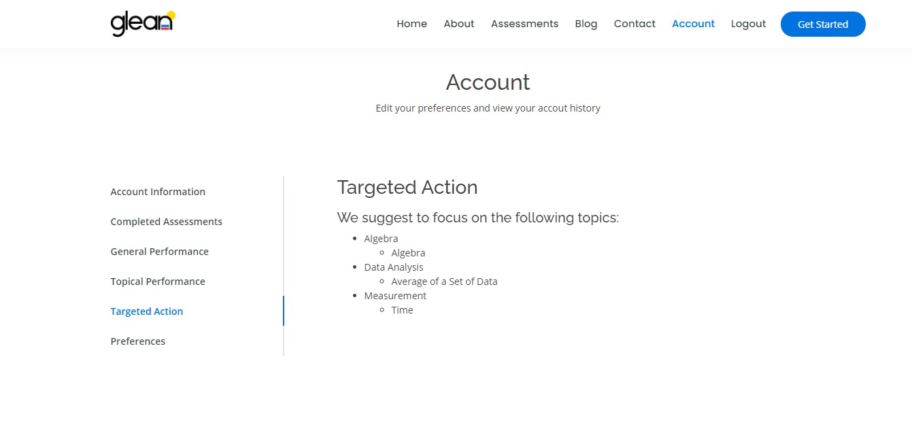Open the Assessments nav link
This screenshot has height=423, width=912.
coord(524,24)
